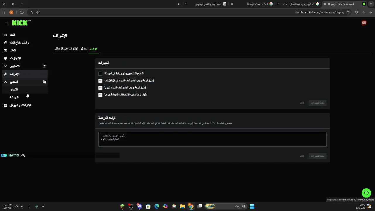Enable السماح للمشاهدين بنشر روابط checkbox

tap(100, 74)
